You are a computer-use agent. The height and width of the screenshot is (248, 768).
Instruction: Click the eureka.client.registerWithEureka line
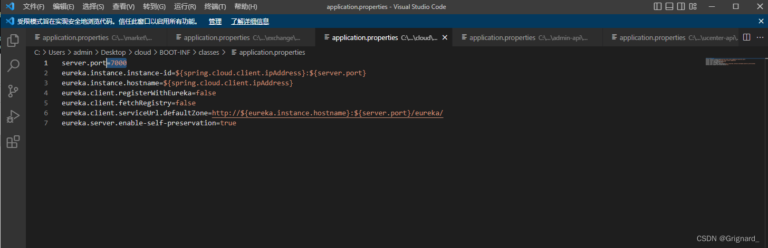pos(139,93)
